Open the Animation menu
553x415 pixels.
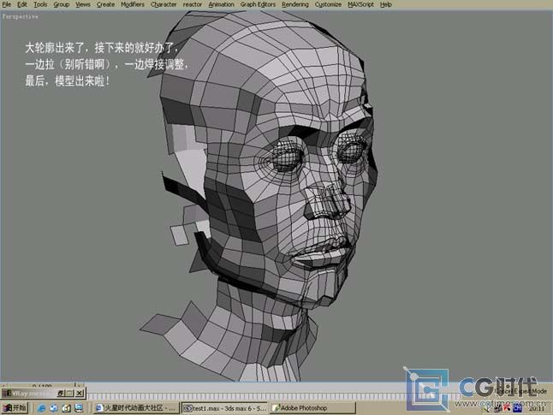click(221, 4)
